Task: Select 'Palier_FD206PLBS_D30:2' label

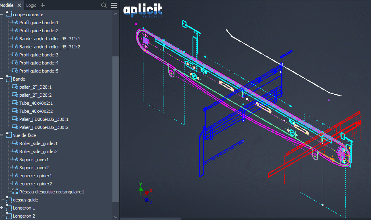Action: coord(44,127)
